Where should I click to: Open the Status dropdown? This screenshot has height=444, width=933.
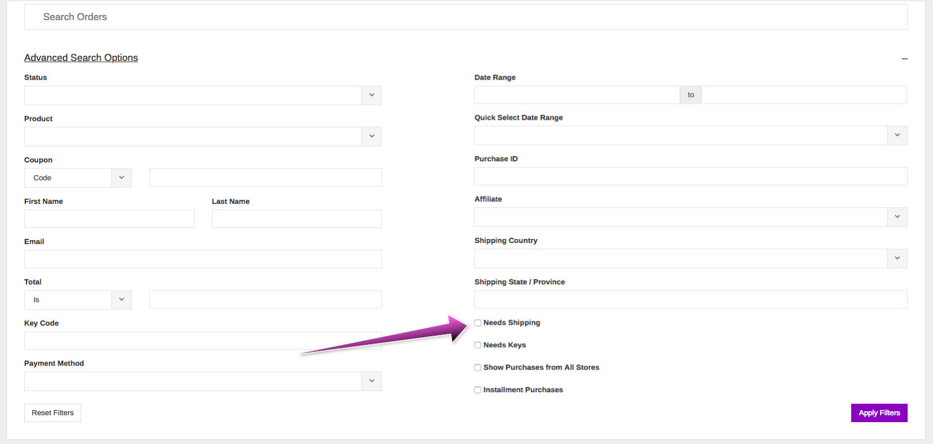pos(203,96)
